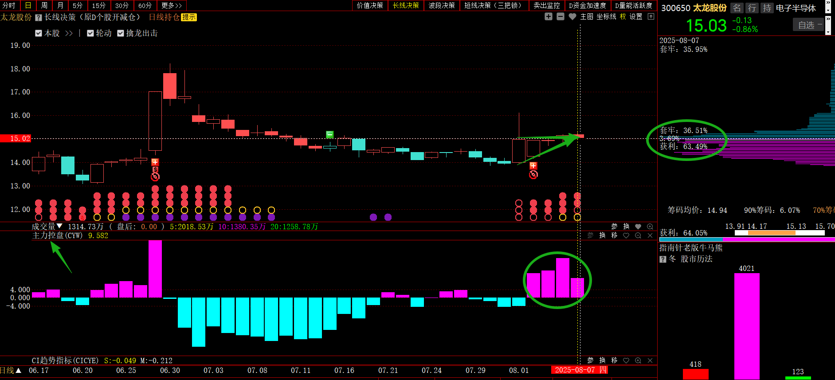
Task: Click the teal-magenta 获利 ratio bar
Action: 747,239
